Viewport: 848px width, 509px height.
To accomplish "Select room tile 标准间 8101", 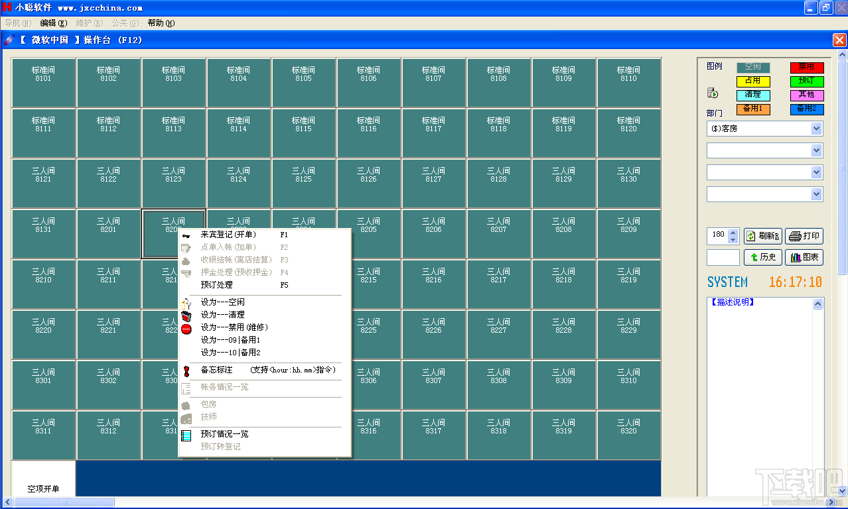I will (44, 83).
